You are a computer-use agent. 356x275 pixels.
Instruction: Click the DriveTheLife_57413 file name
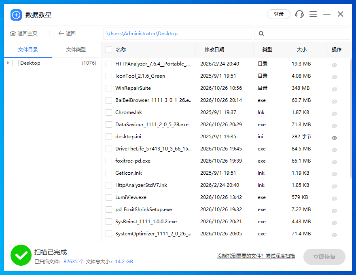coord(153,148)
